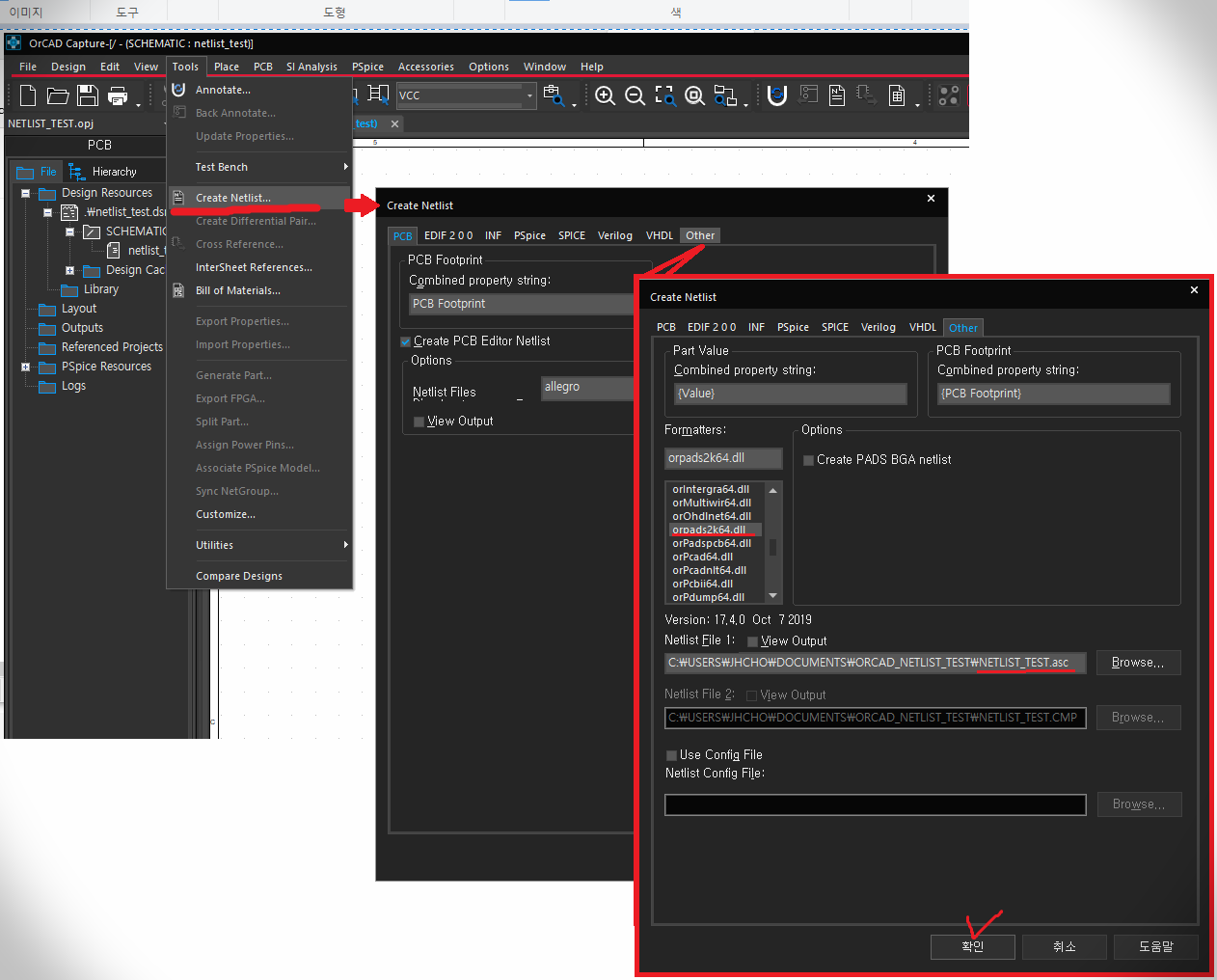Click the icon before the VCC box
This screenshot has height=980, width=1217.
pos(379,95)
